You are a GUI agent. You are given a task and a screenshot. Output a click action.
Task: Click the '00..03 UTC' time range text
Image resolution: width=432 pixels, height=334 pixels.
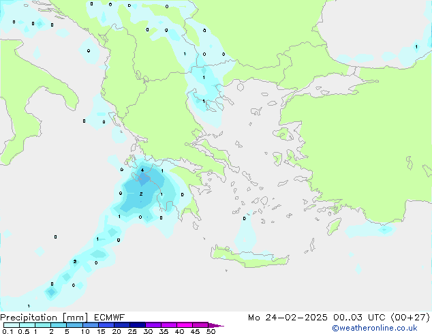tap(359, 318)
